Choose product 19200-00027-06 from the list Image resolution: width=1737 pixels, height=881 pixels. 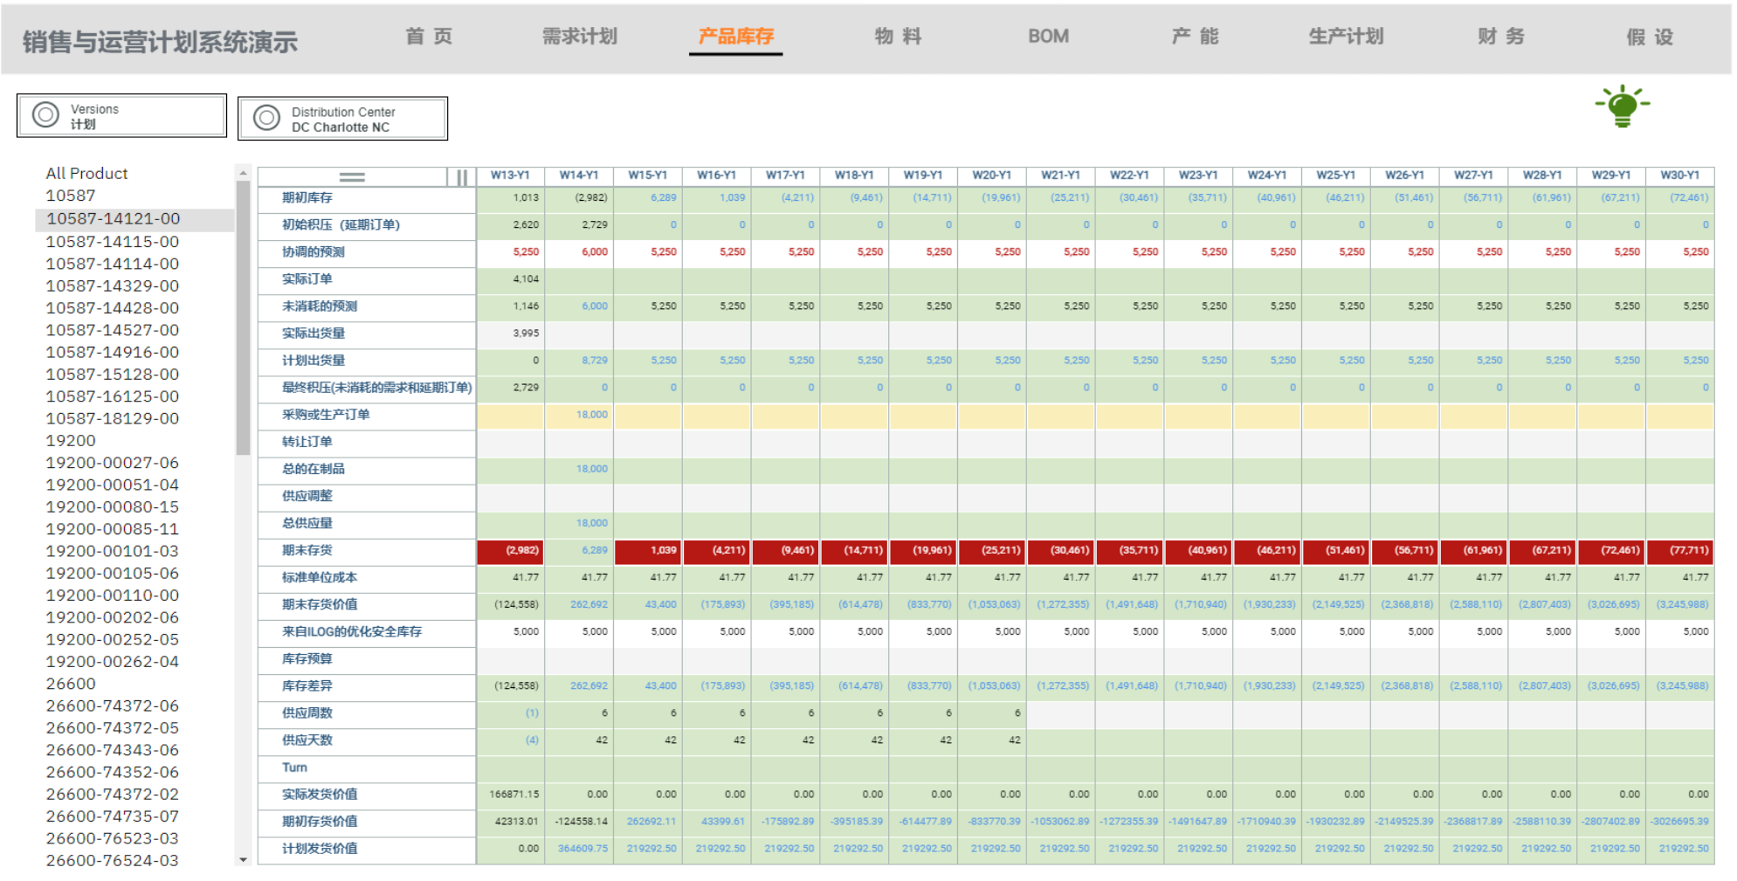click(112, 463)
